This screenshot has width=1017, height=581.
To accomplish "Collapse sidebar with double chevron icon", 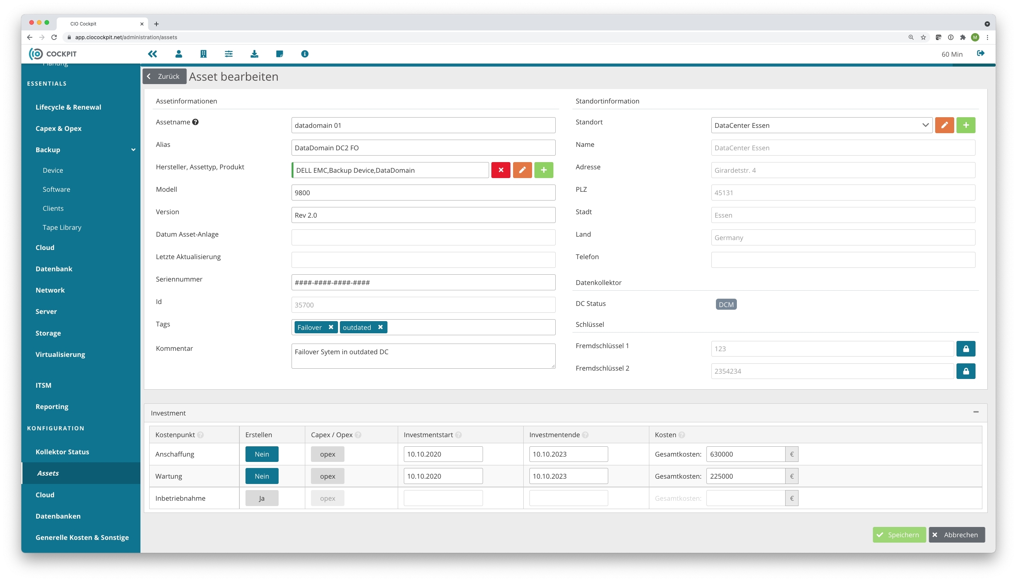I will (x=153, y=54).
